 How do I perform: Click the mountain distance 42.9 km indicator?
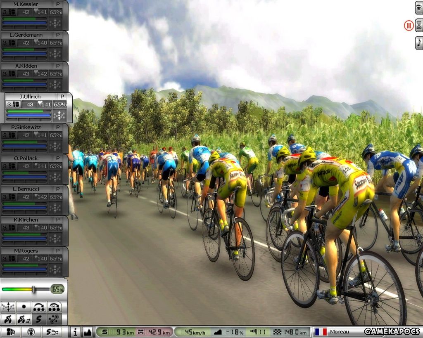154,332
